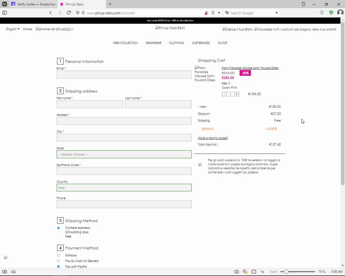Edit the item quantity field
This screenshot has width=345, height=276.
pos(230,94)
